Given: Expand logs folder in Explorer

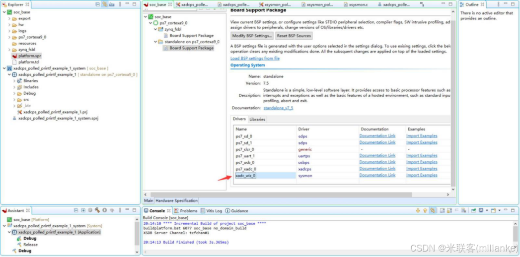Looking at the screenshot, I should pyautogui.click(x=9, y=31).
